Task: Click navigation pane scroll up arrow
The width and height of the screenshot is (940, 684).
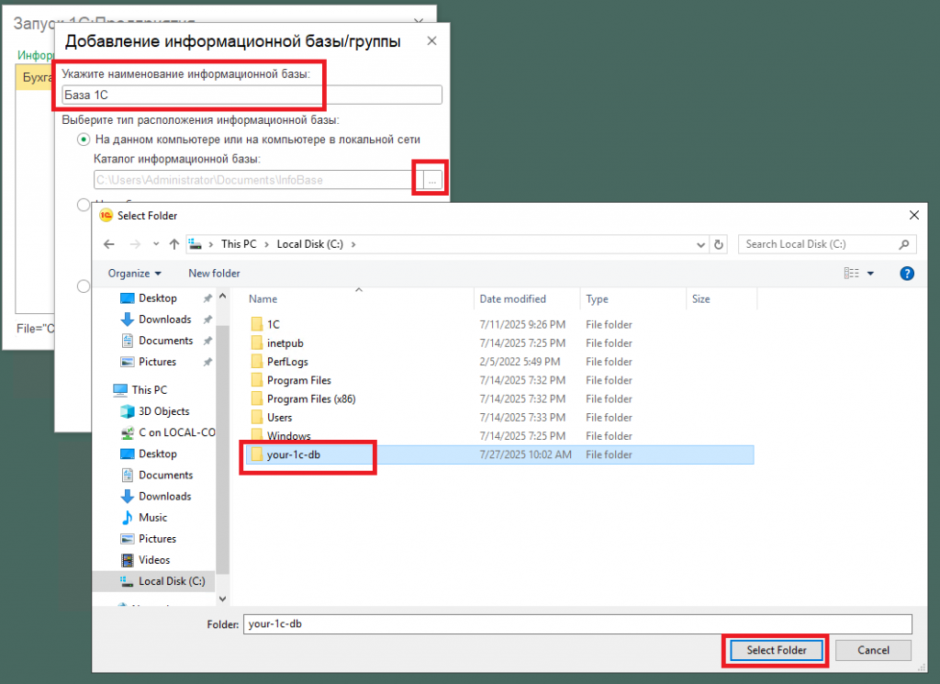Action: (x=222, y=297)
